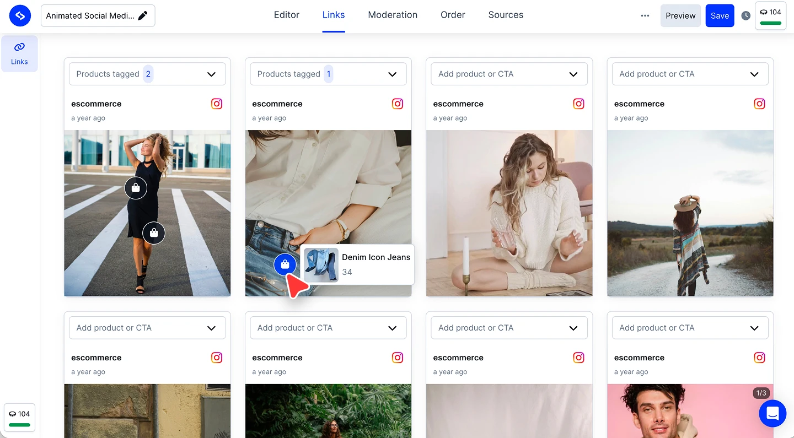This screenshot has height=438, width=794.
Task: Select the green foliage photo
Action: click(x=328, y=411)
